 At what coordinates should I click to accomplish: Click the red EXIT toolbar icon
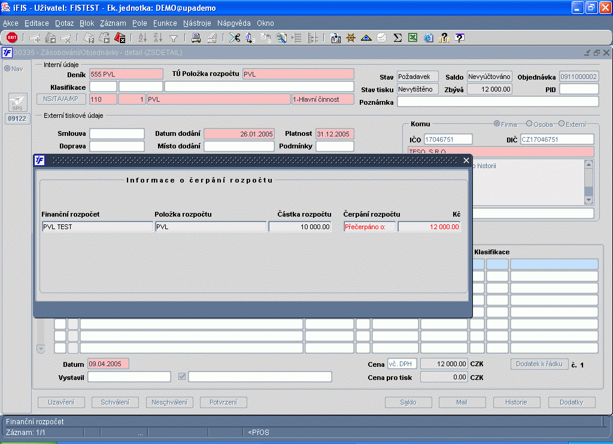click(12, 38)
